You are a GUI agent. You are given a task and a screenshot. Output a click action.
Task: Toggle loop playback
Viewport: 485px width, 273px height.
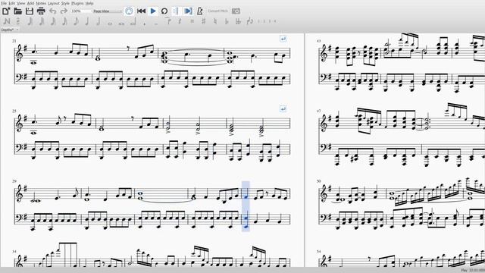[x=164, y=11]
